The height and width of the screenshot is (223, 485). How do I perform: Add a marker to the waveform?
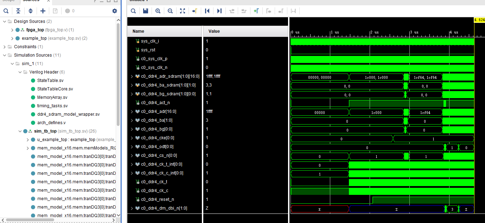(256, 11)
